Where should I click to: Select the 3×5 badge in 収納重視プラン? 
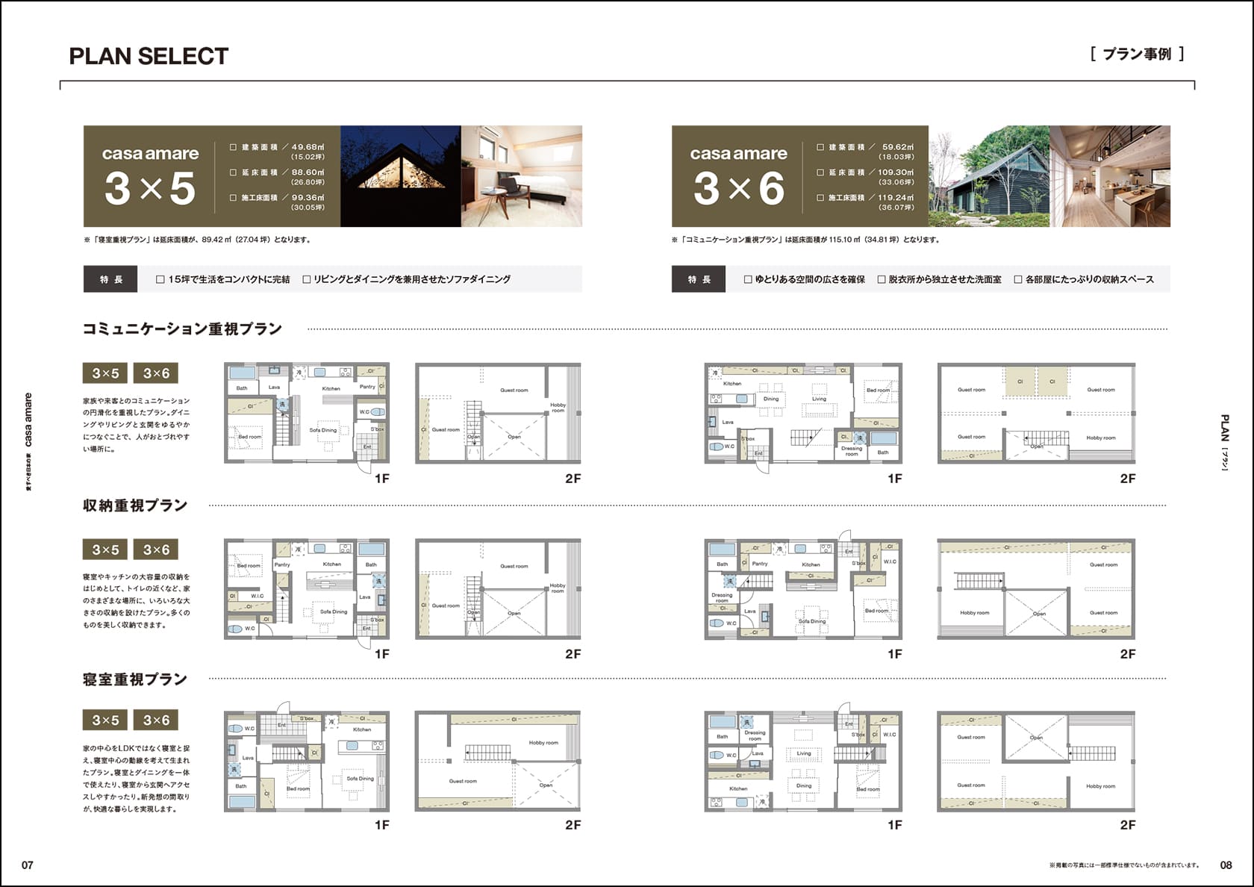[105, 550]
